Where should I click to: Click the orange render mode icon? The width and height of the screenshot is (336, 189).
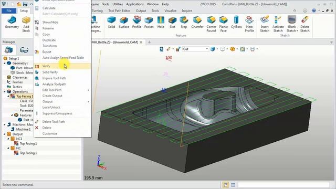click(x=232, y=49)
